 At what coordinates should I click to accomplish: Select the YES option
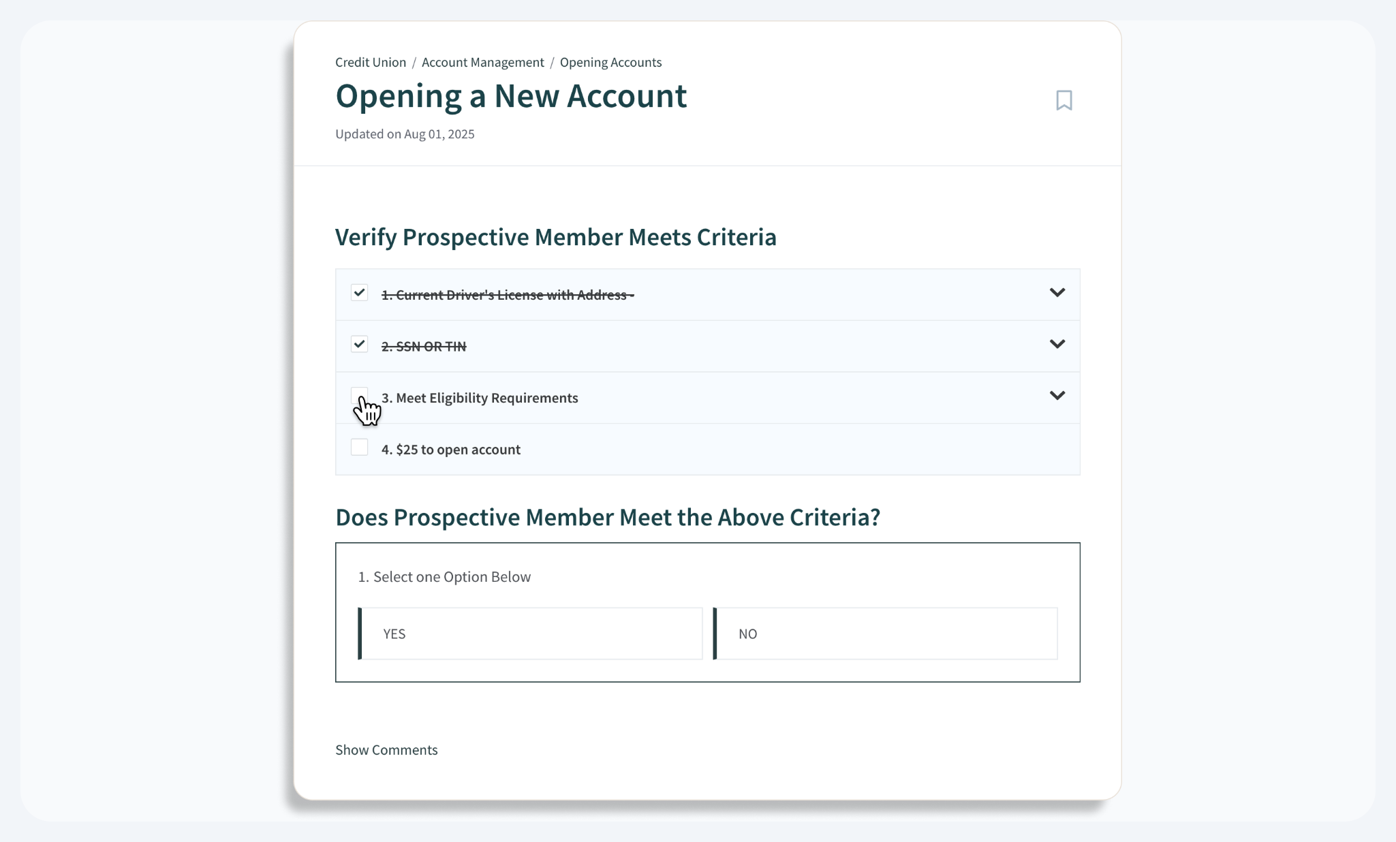pos(530,634)
